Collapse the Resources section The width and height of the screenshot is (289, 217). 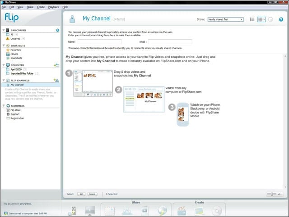4,105
